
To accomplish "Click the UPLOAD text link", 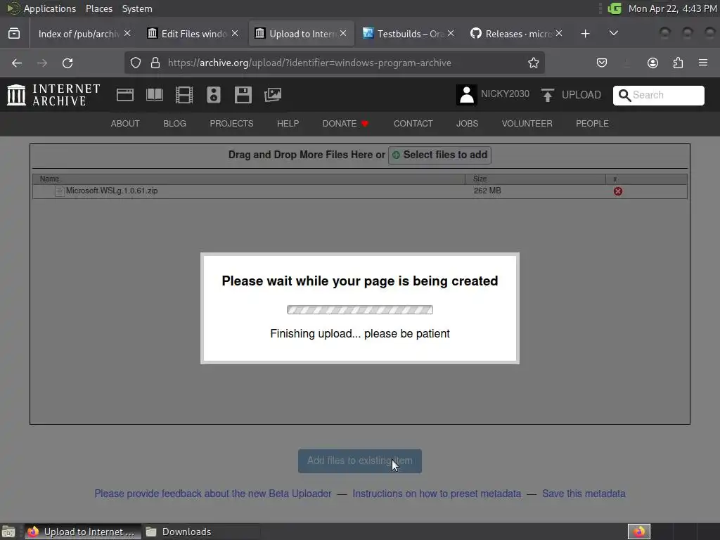I will click(x=581, y=95).
